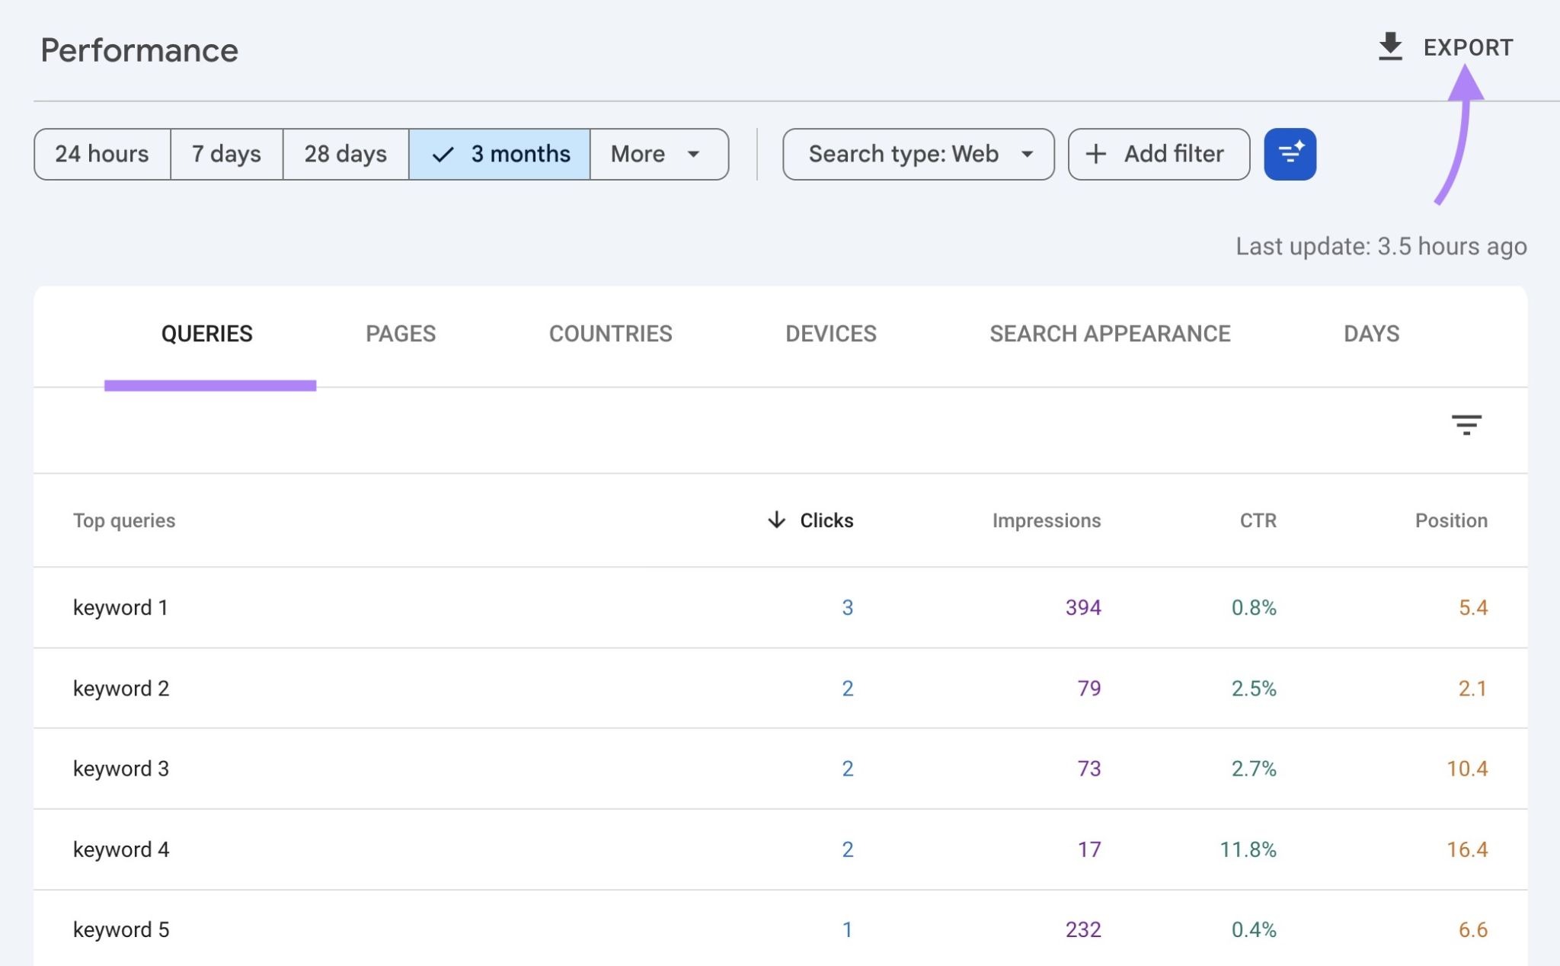Screen dimensions: 1560x966
Task: Click the clicks value 1 for keyword 5
Action: [x=847, y=929]
